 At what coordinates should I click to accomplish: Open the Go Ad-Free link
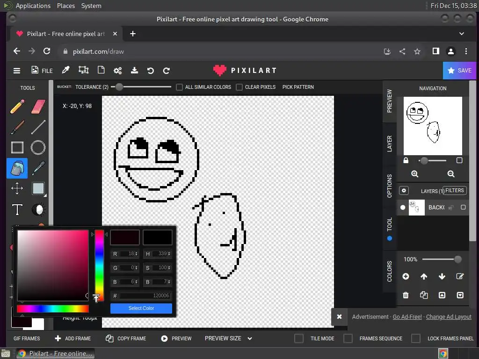coord(407,317)
